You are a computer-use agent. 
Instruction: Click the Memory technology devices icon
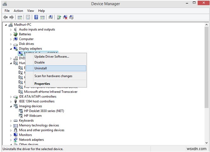point(15,125)
